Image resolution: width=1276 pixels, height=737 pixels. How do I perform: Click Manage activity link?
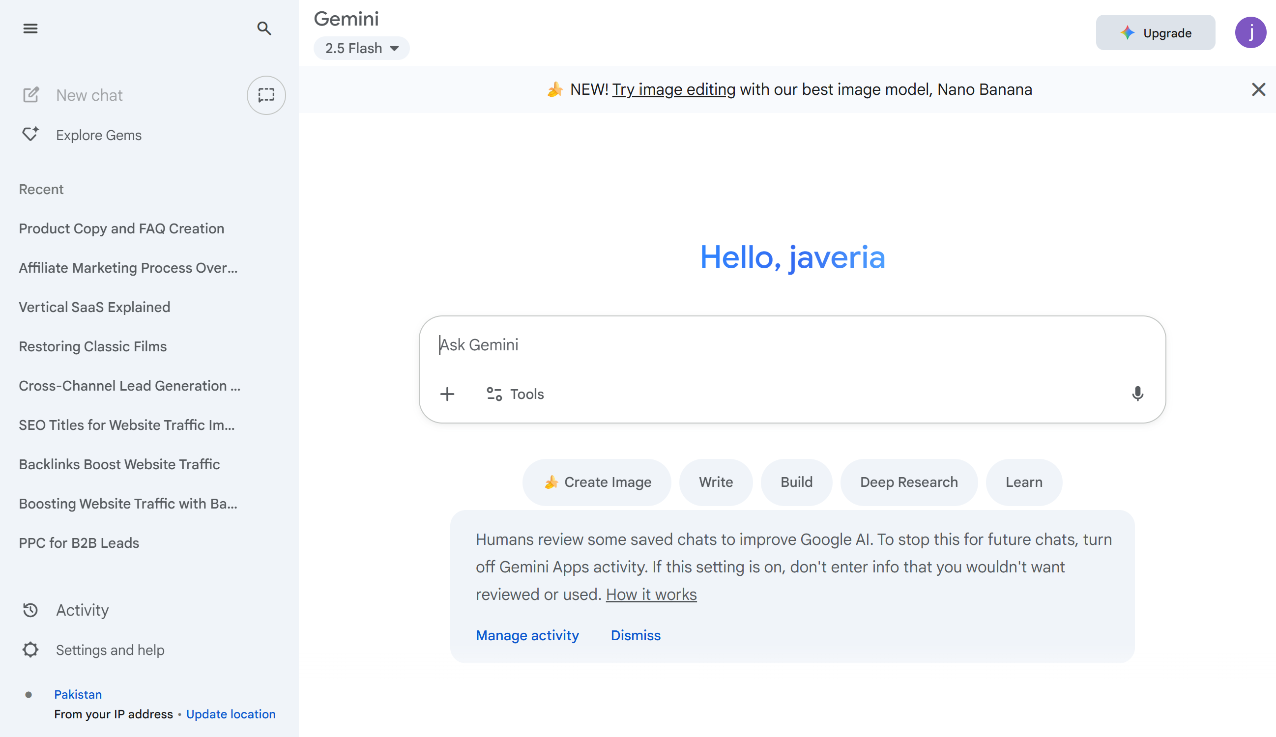point(527,635)
